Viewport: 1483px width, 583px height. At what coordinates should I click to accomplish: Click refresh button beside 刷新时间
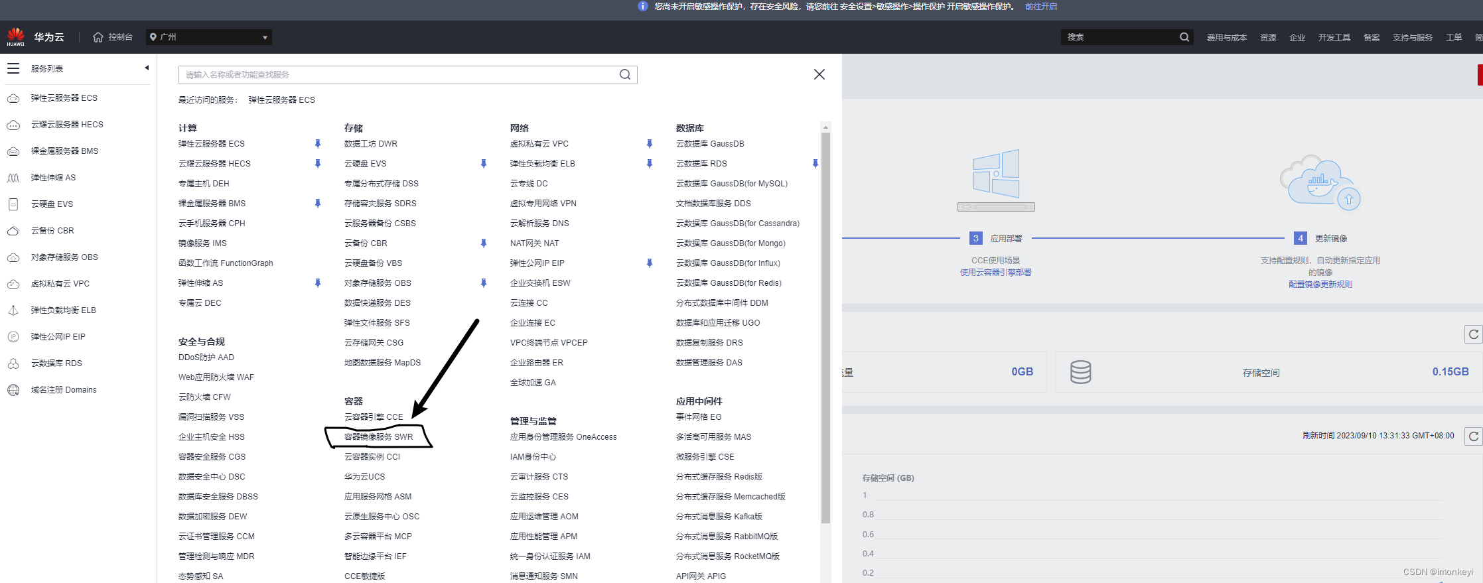click(x=1473, y=436)
